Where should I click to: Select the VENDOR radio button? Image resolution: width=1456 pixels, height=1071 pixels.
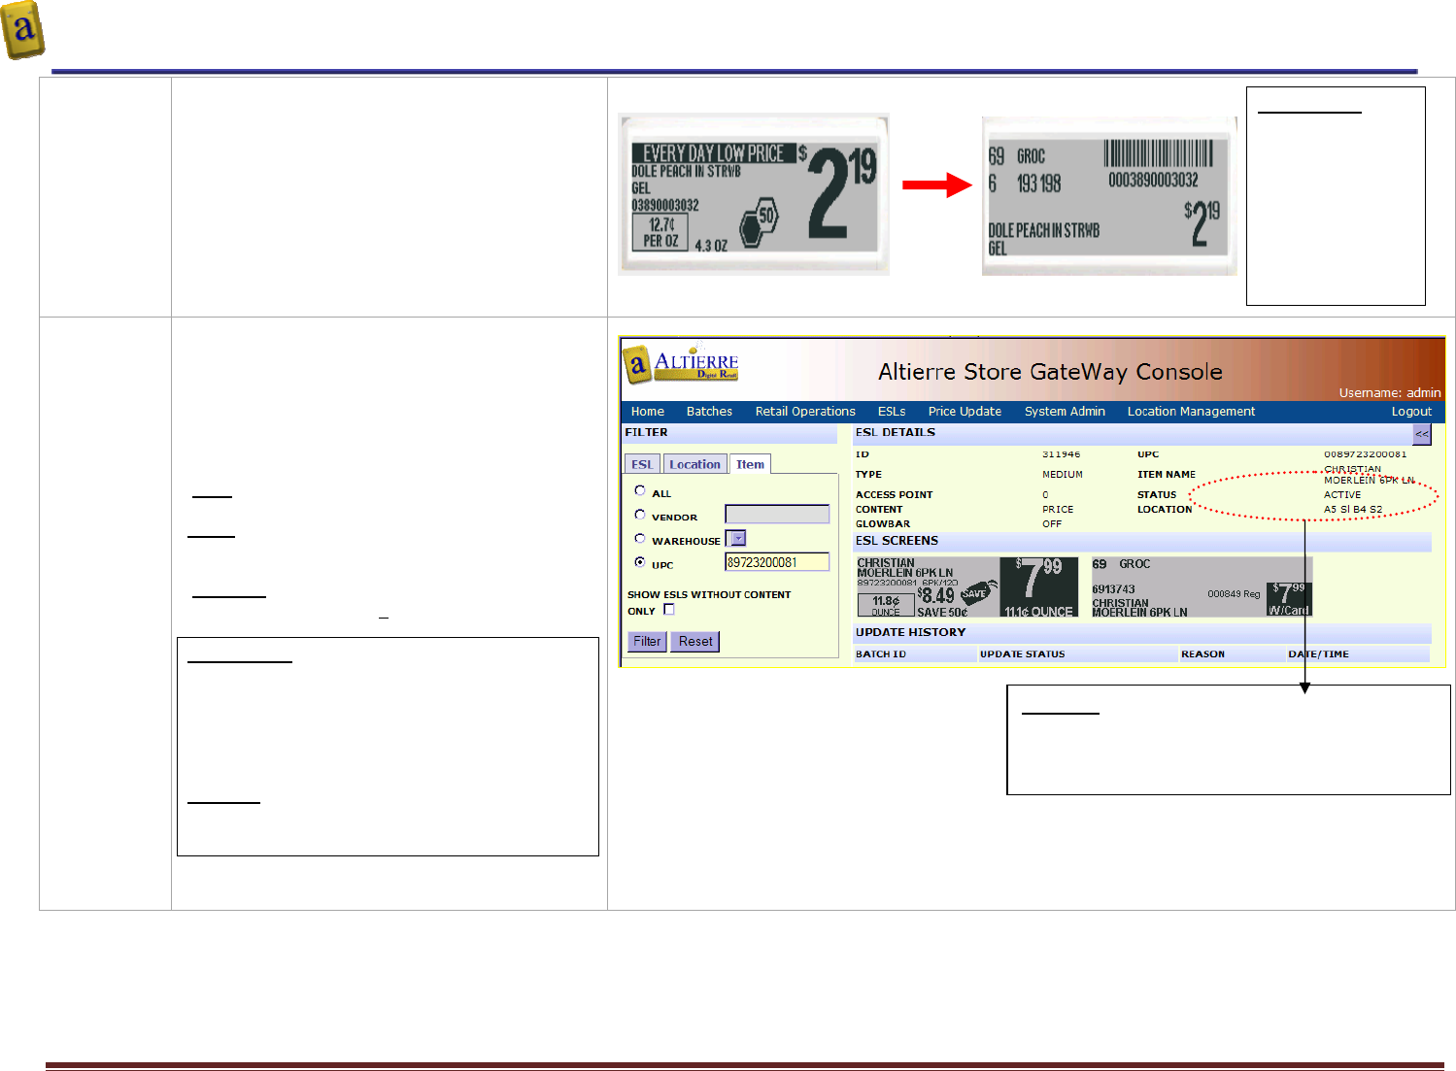(x=640, y=515)
